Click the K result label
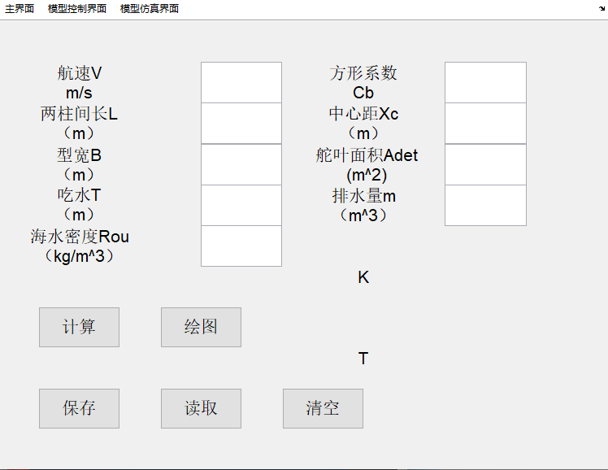This screenshot has width=608, height=470. pyautogui.click(x=363, y=277)
